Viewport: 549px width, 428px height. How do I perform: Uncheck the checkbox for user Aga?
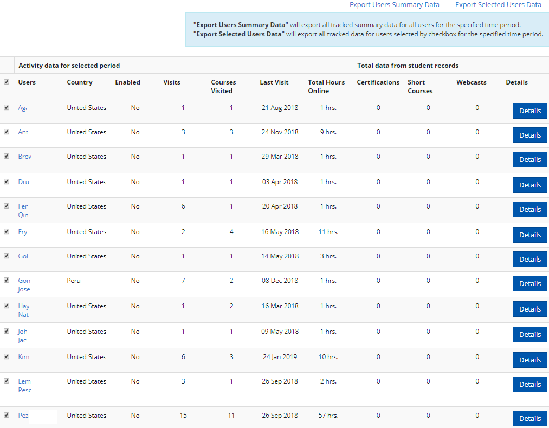(7, 107)
